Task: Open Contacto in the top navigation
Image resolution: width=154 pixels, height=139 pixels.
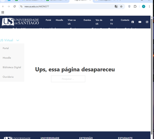Action: coord(125,20)
